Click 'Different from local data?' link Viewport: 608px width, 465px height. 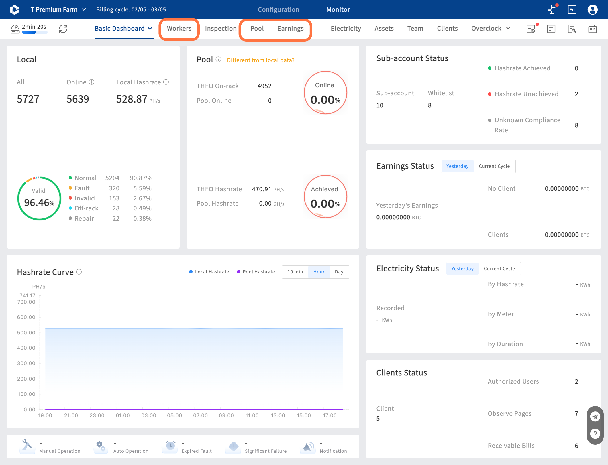click(x=261, y=60)
